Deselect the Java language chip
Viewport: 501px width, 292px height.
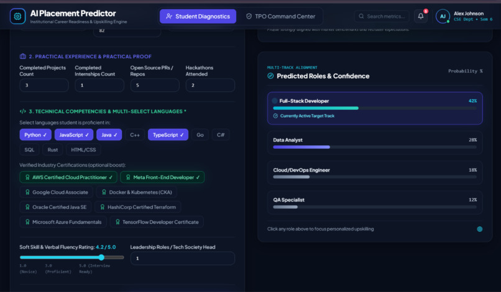[109, 135]
